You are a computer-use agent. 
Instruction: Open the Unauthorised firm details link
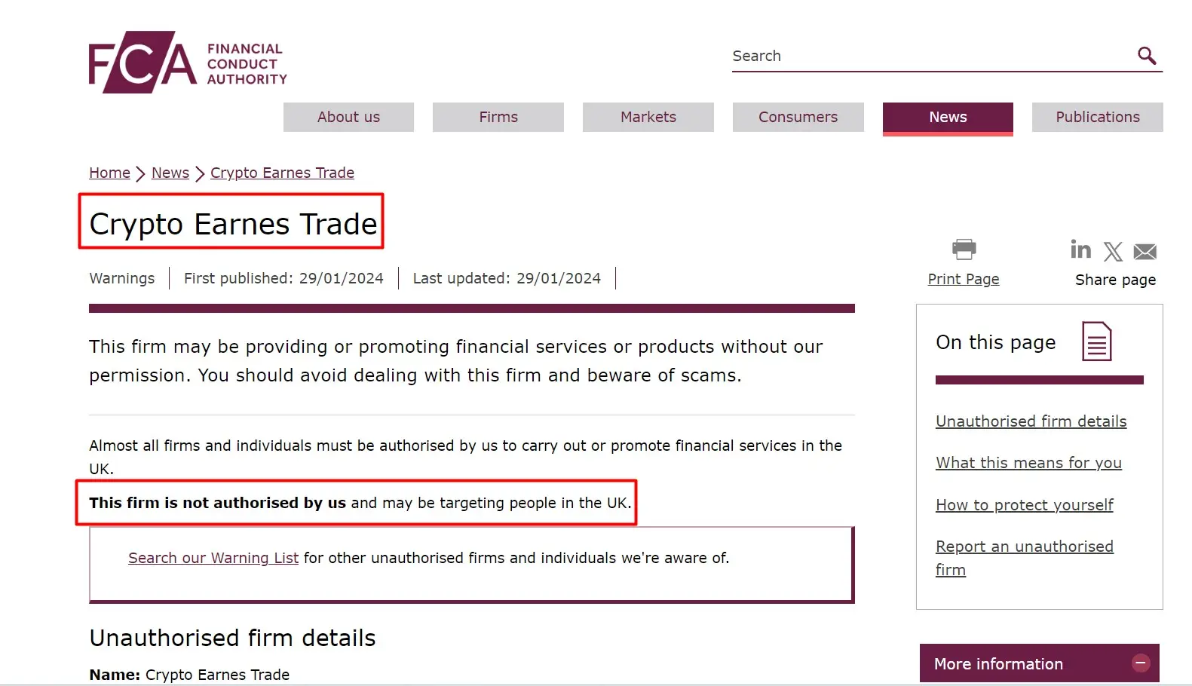[1031, 421]
